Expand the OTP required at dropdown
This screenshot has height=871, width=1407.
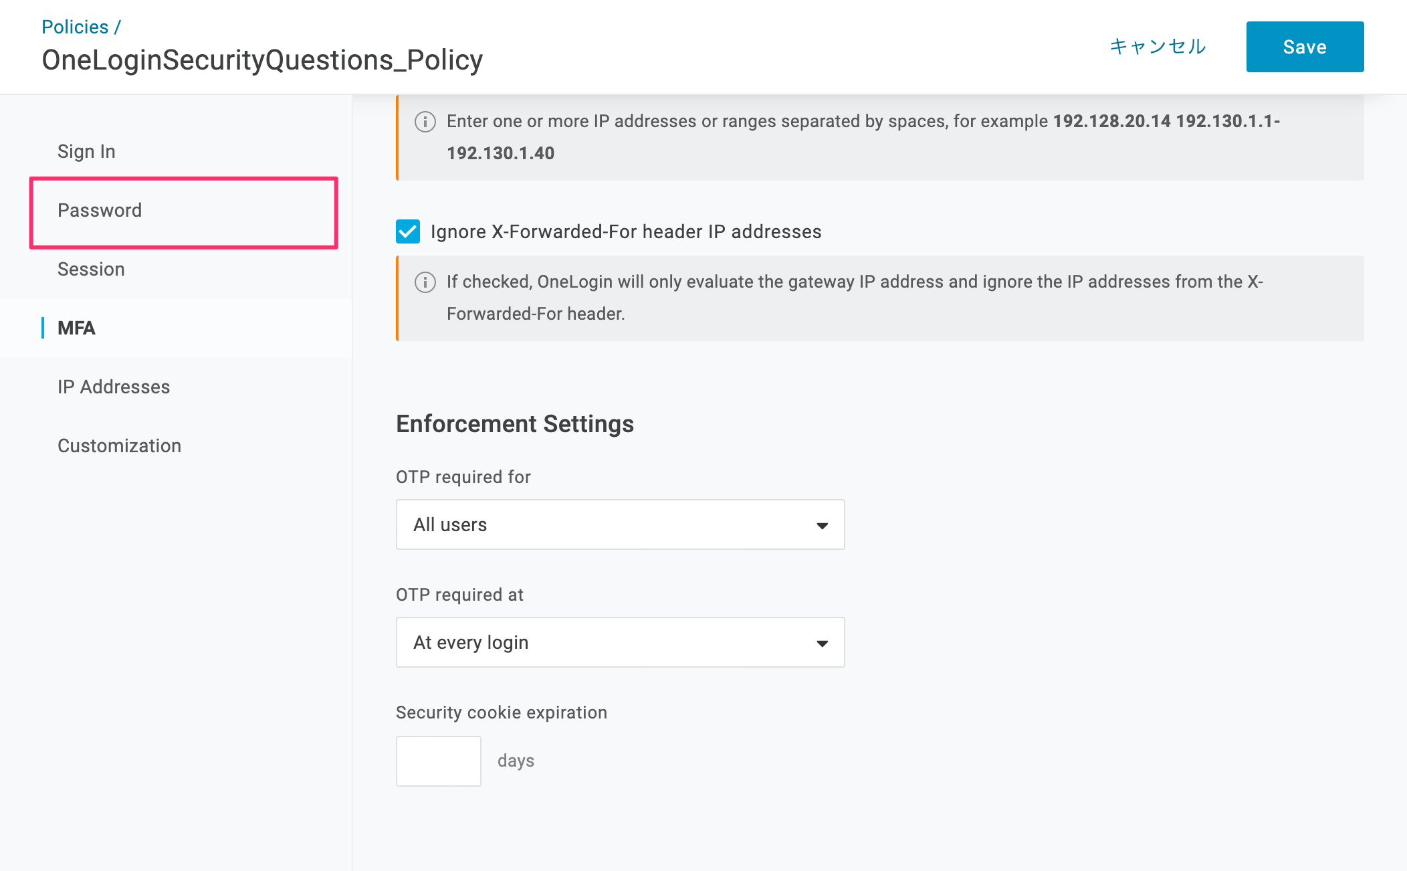click(621, 642)
